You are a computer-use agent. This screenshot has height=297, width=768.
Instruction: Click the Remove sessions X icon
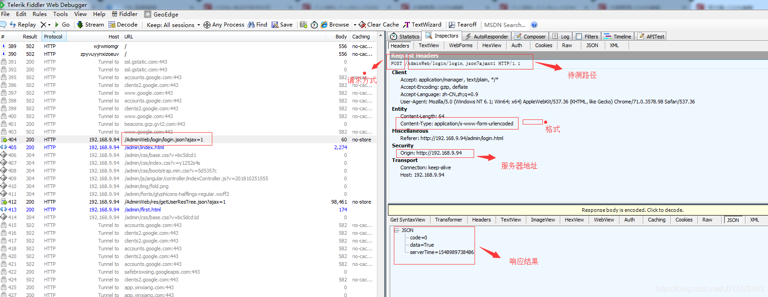click(43, 25)
